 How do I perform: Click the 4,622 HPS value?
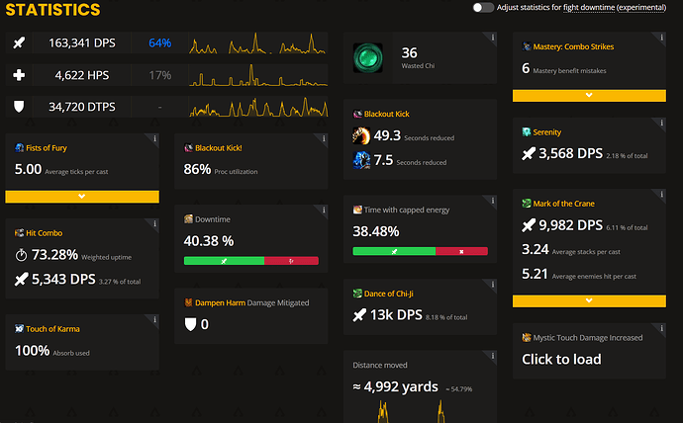(82, 75)
